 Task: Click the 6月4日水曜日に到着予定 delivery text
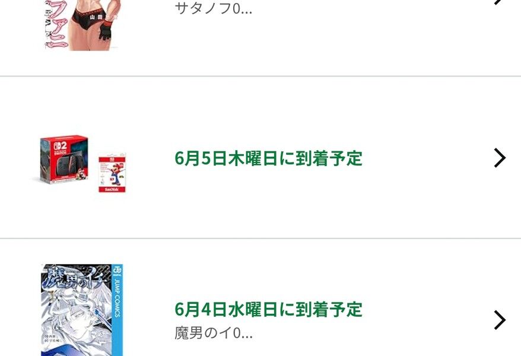[x=268, y=310]
